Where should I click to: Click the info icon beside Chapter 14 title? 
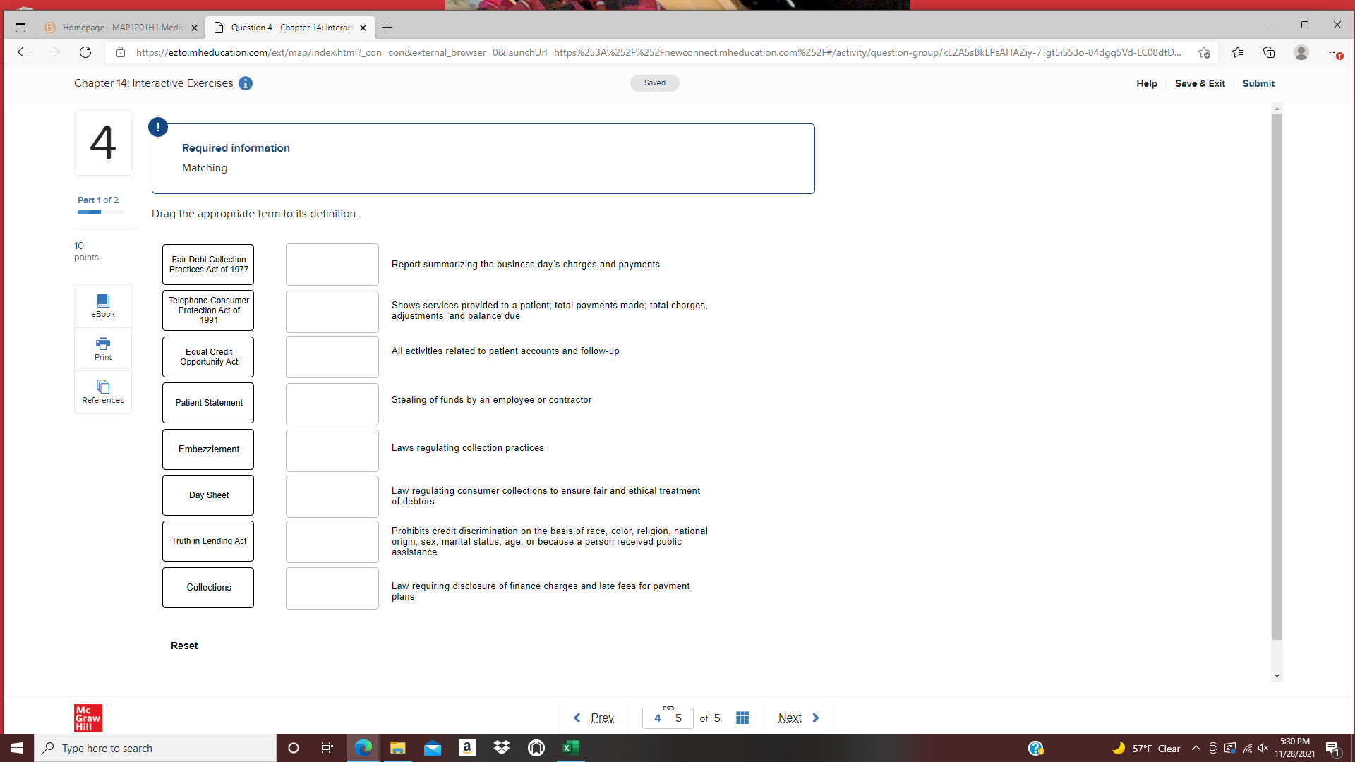246,83
